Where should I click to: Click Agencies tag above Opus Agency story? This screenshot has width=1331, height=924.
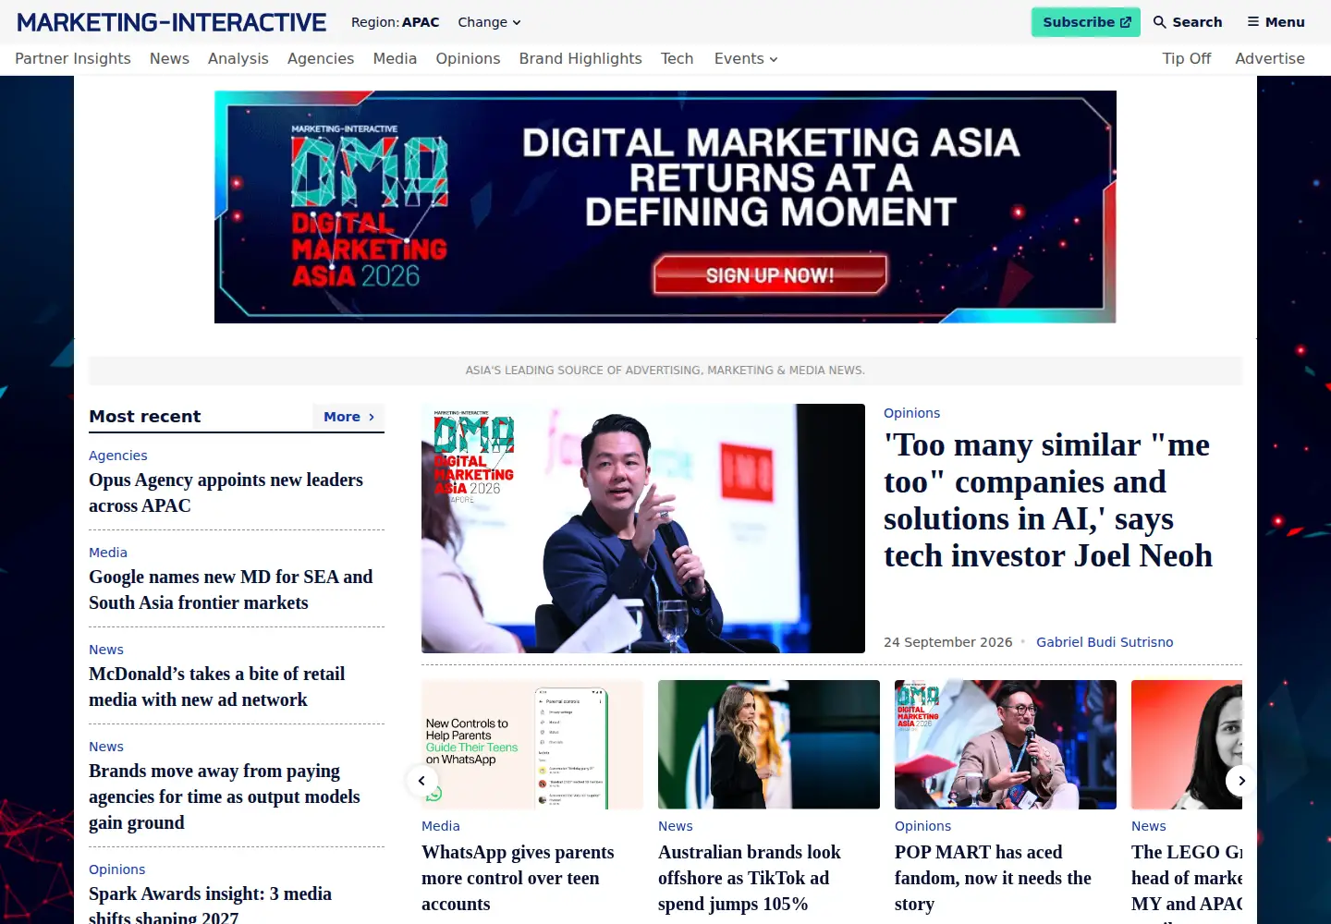click(118, 456)
